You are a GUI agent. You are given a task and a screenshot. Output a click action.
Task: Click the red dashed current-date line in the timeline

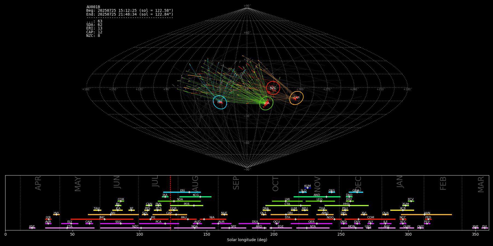(x=170, y=203)
